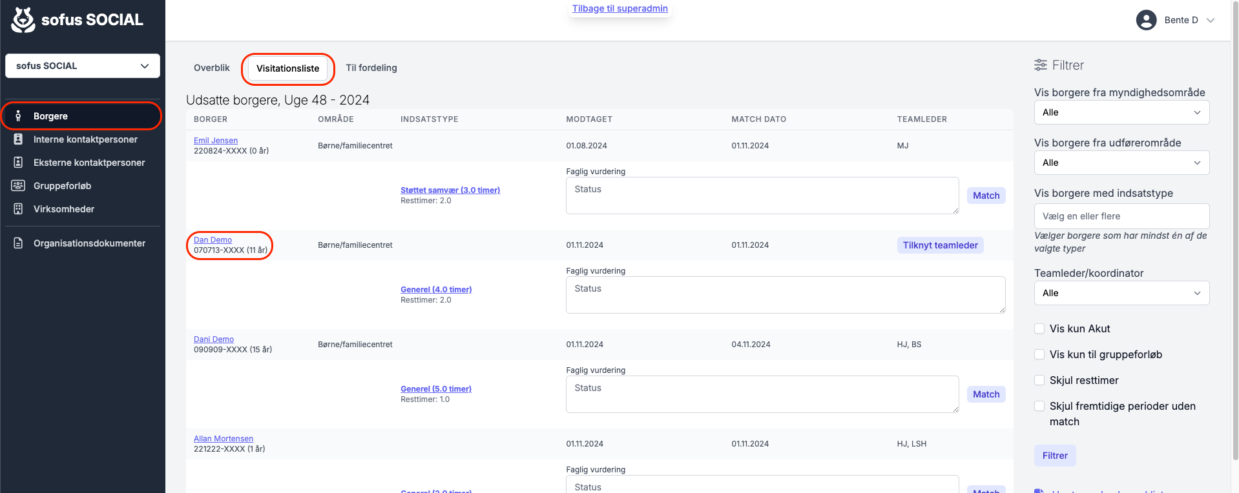Toggle the Skjul resttimer checkbox
1239x493 pixels.
[1039, 380]
